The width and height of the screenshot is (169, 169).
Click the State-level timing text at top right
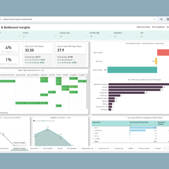coord(143,27)
